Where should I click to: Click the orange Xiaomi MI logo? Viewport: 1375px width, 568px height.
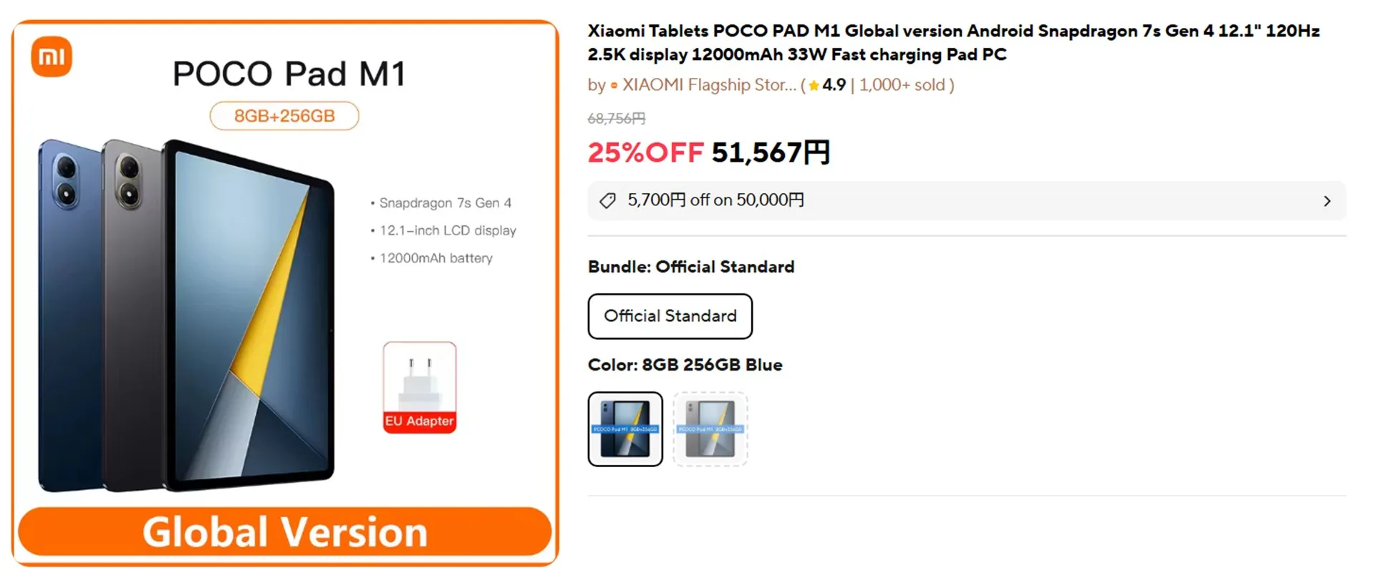click(52, 57)
